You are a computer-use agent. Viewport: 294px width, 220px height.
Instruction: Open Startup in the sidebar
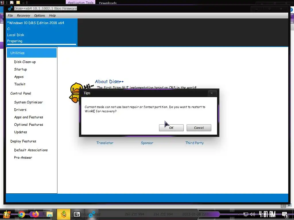(x=20, y=69)
